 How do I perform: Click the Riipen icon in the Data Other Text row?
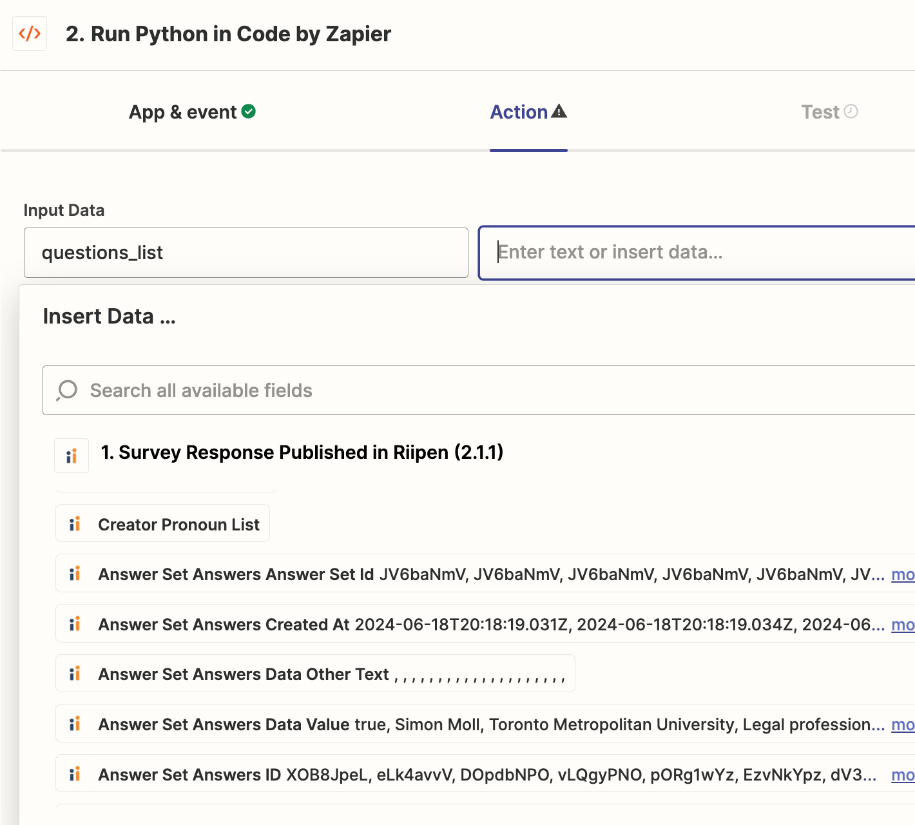click(75, 674)
